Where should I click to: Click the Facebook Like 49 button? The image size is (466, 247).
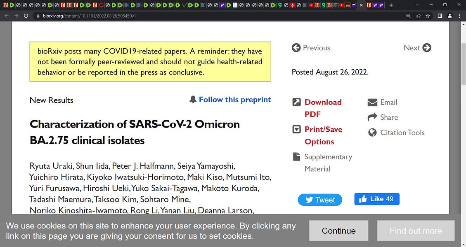[x=376, y=199]
